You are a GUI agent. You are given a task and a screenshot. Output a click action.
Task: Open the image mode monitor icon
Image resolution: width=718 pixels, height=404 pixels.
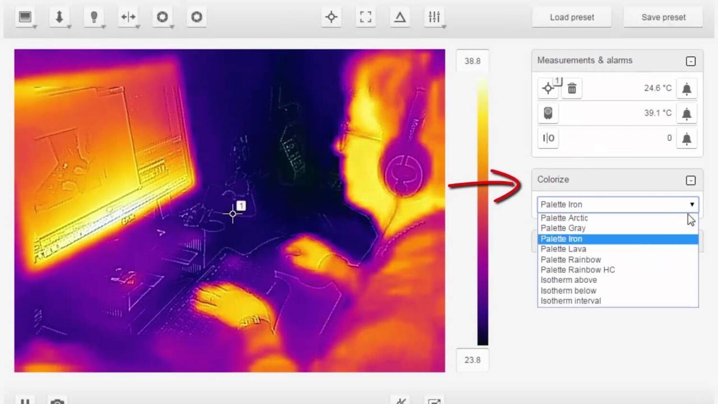(25, 17)
